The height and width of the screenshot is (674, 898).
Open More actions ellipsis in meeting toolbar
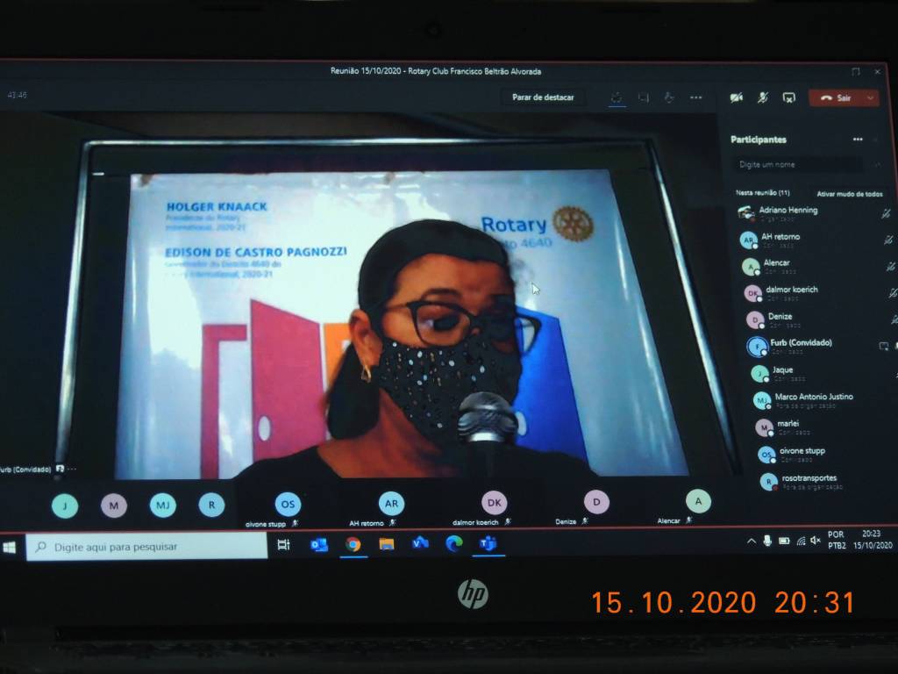pyautogui.click(x=695, y=98)
